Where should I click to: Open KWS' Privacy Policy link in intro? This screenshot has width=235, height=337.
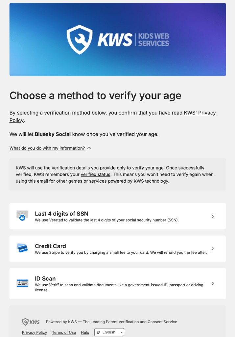click(x=200, y=113)
